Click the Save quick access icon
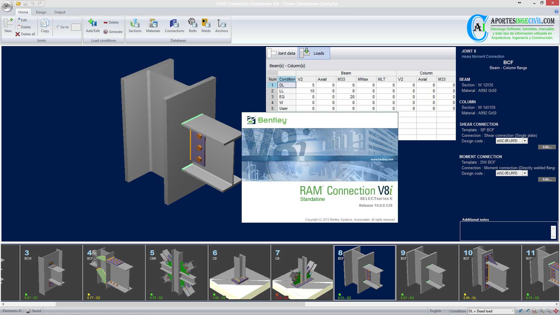This screenshot has width=560, height=315. tap(26, 4)
